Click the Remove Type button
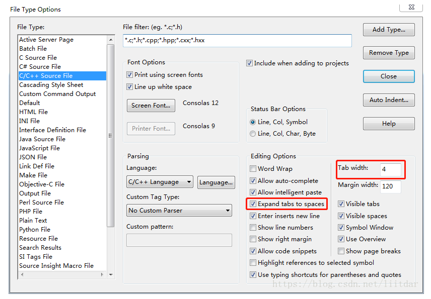Screen dimensions: 431x299 pyautogui.click(x=388, y=53)
